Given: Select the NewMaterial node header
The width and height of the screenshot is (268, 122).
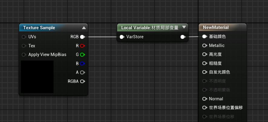Looking at the screenshot, I should pos(223,27).
